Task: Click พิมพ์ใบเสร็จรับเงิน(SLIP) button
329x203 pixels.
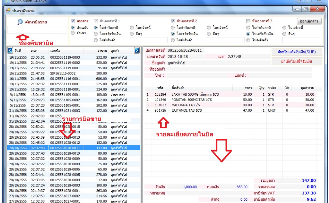Action: (x=297, y=52)
